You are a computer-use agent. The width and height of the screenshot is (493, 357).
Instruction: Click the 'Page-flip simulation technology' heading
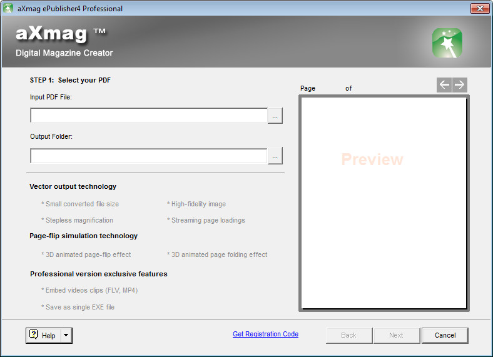click(x=84, y=236)
